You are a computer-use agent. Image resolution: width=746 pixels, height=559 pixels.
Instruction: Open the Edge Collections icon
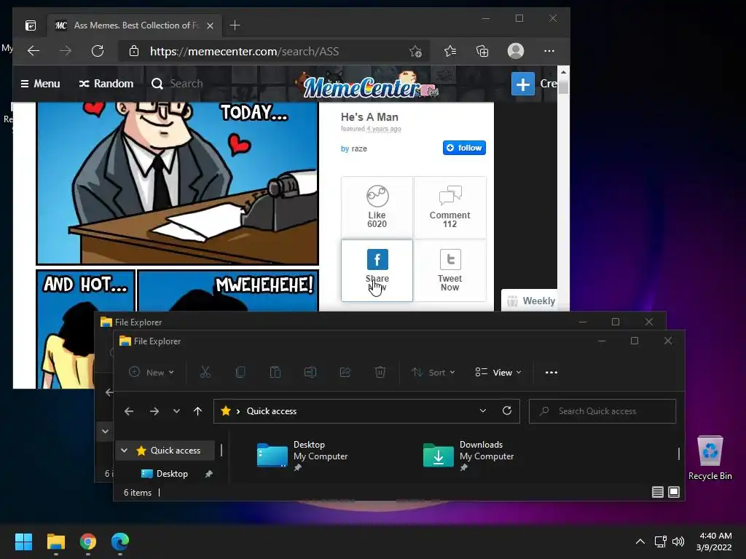tap(482, 51)
